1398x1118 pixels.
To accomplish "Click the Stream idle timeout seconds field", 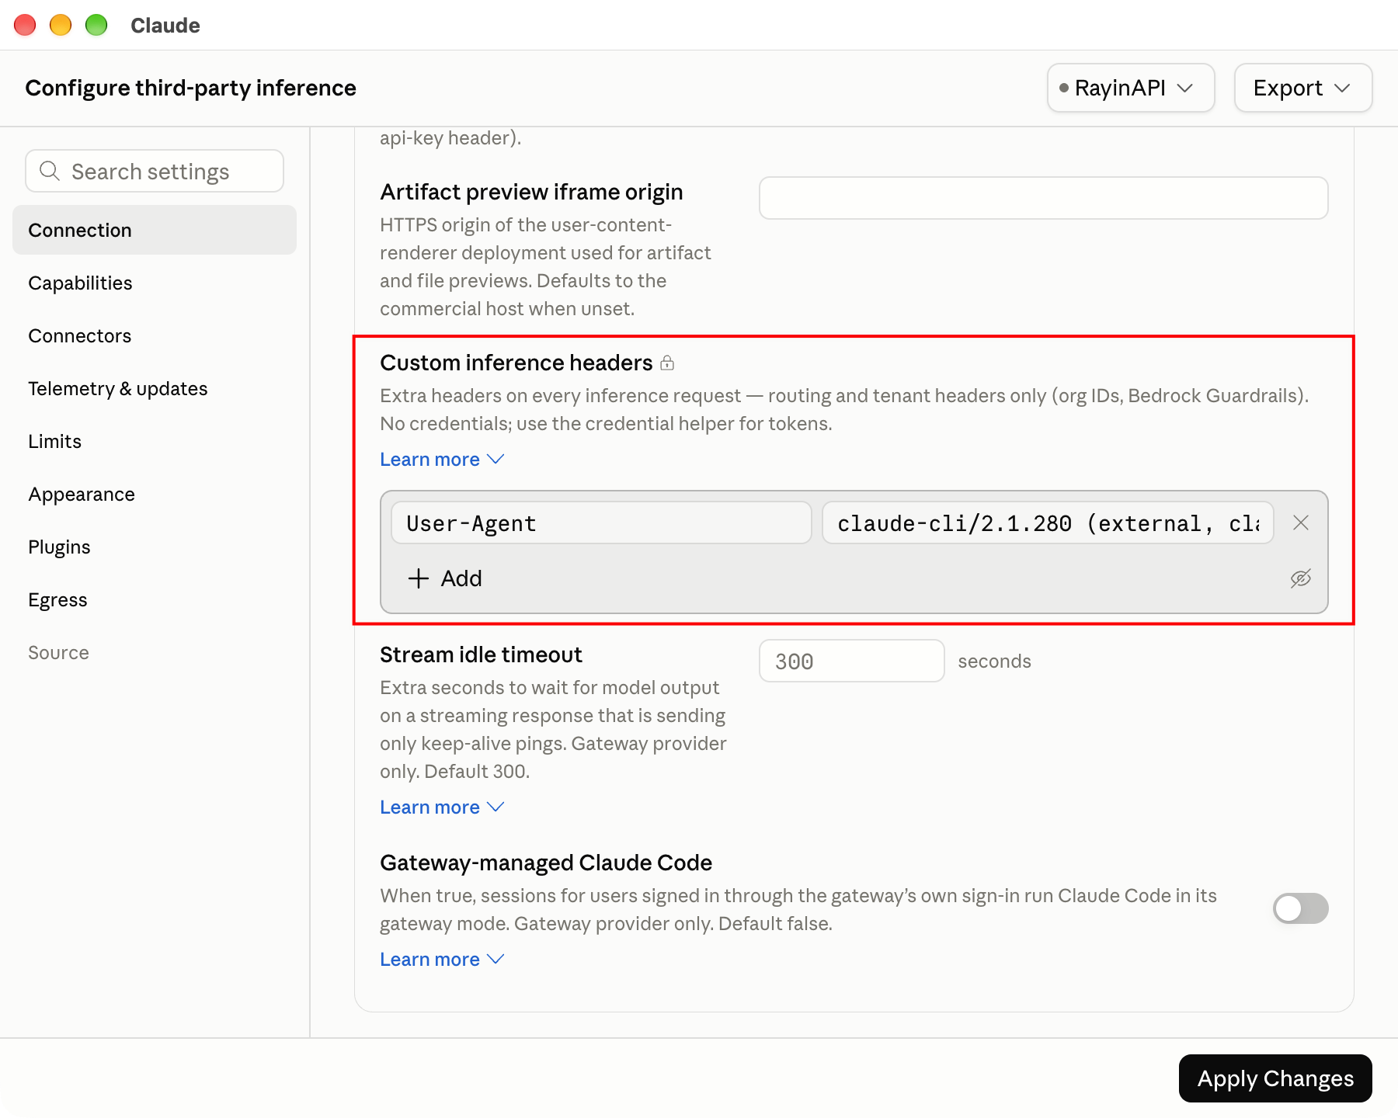I will click(851, 661).
